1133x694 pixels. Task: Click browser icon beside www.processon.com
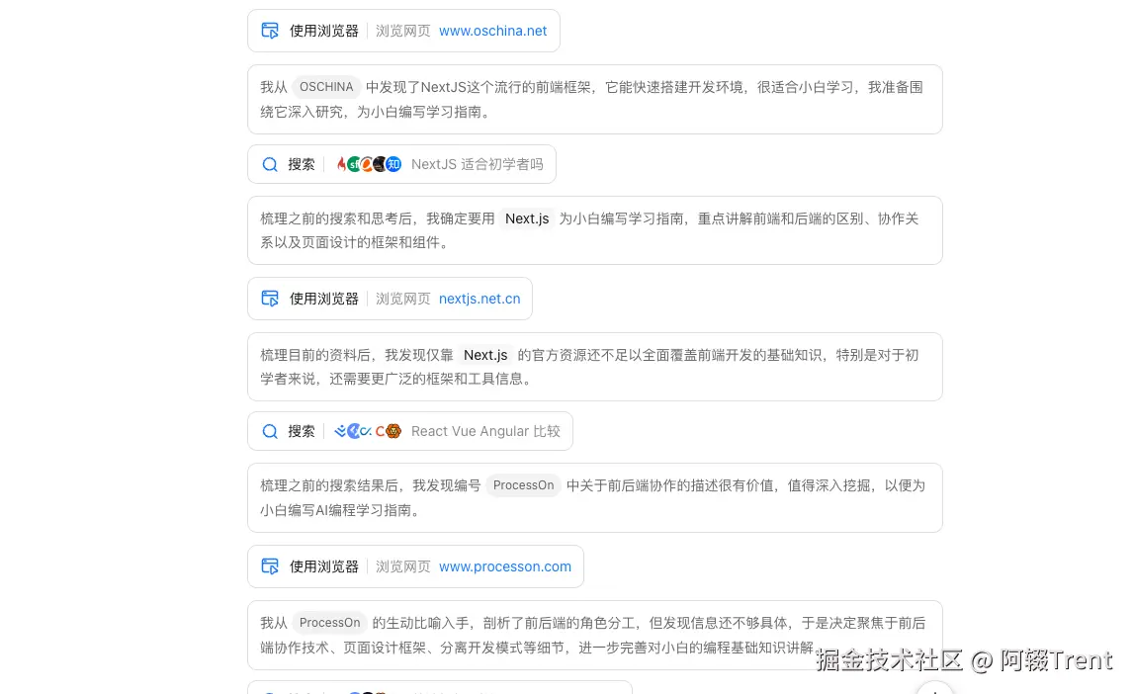270,566
